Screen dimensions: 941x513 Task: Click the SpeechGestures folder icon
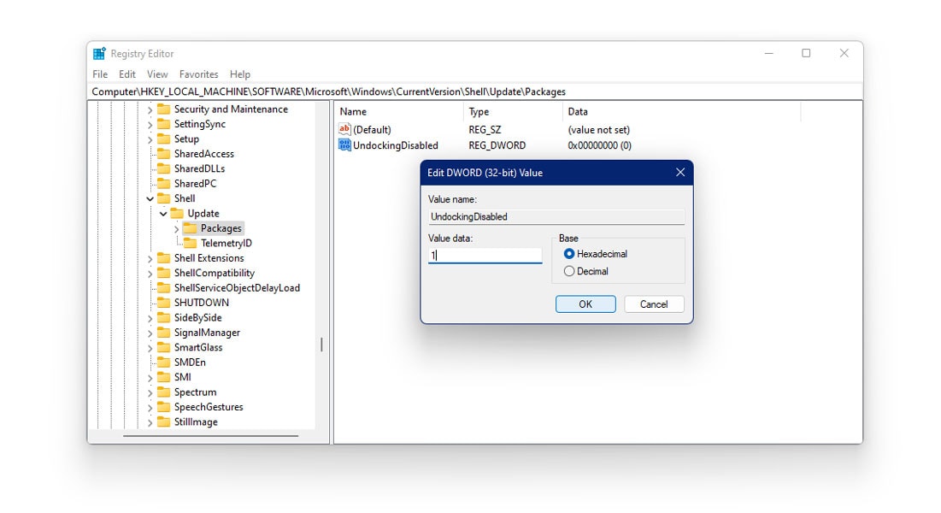[164, 407]
